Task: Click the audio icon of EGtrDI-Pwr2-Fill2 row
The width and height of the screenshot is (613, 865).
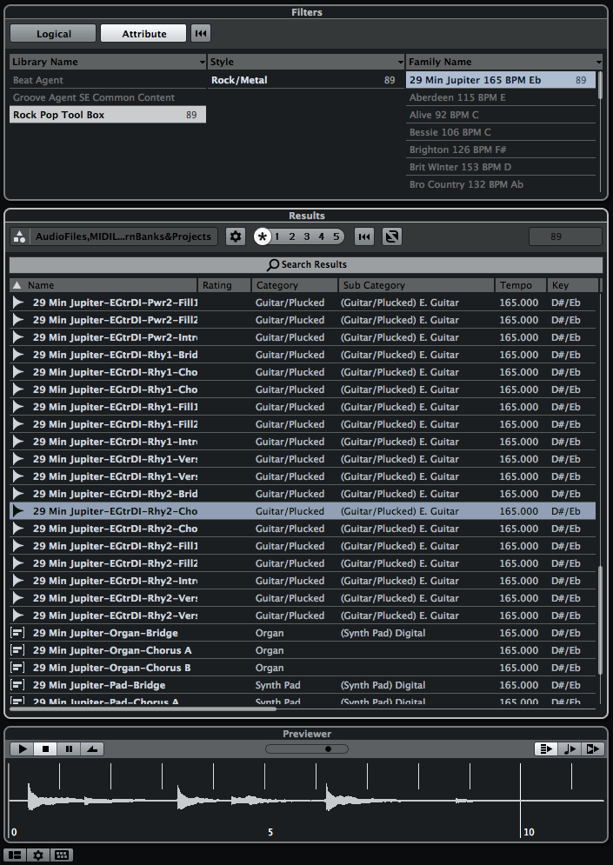Action: 18,320
